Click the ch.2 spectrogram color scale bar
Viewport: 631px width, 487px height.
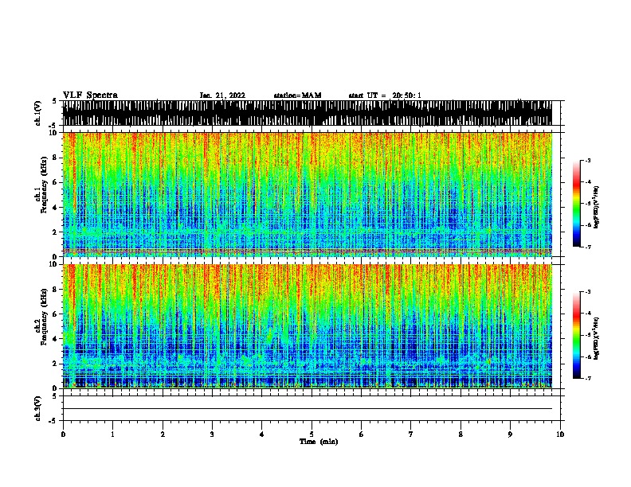point(576,335)
